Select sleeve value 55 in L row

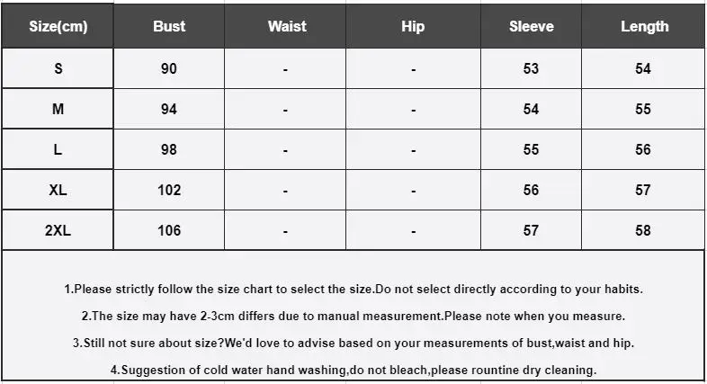532,149
